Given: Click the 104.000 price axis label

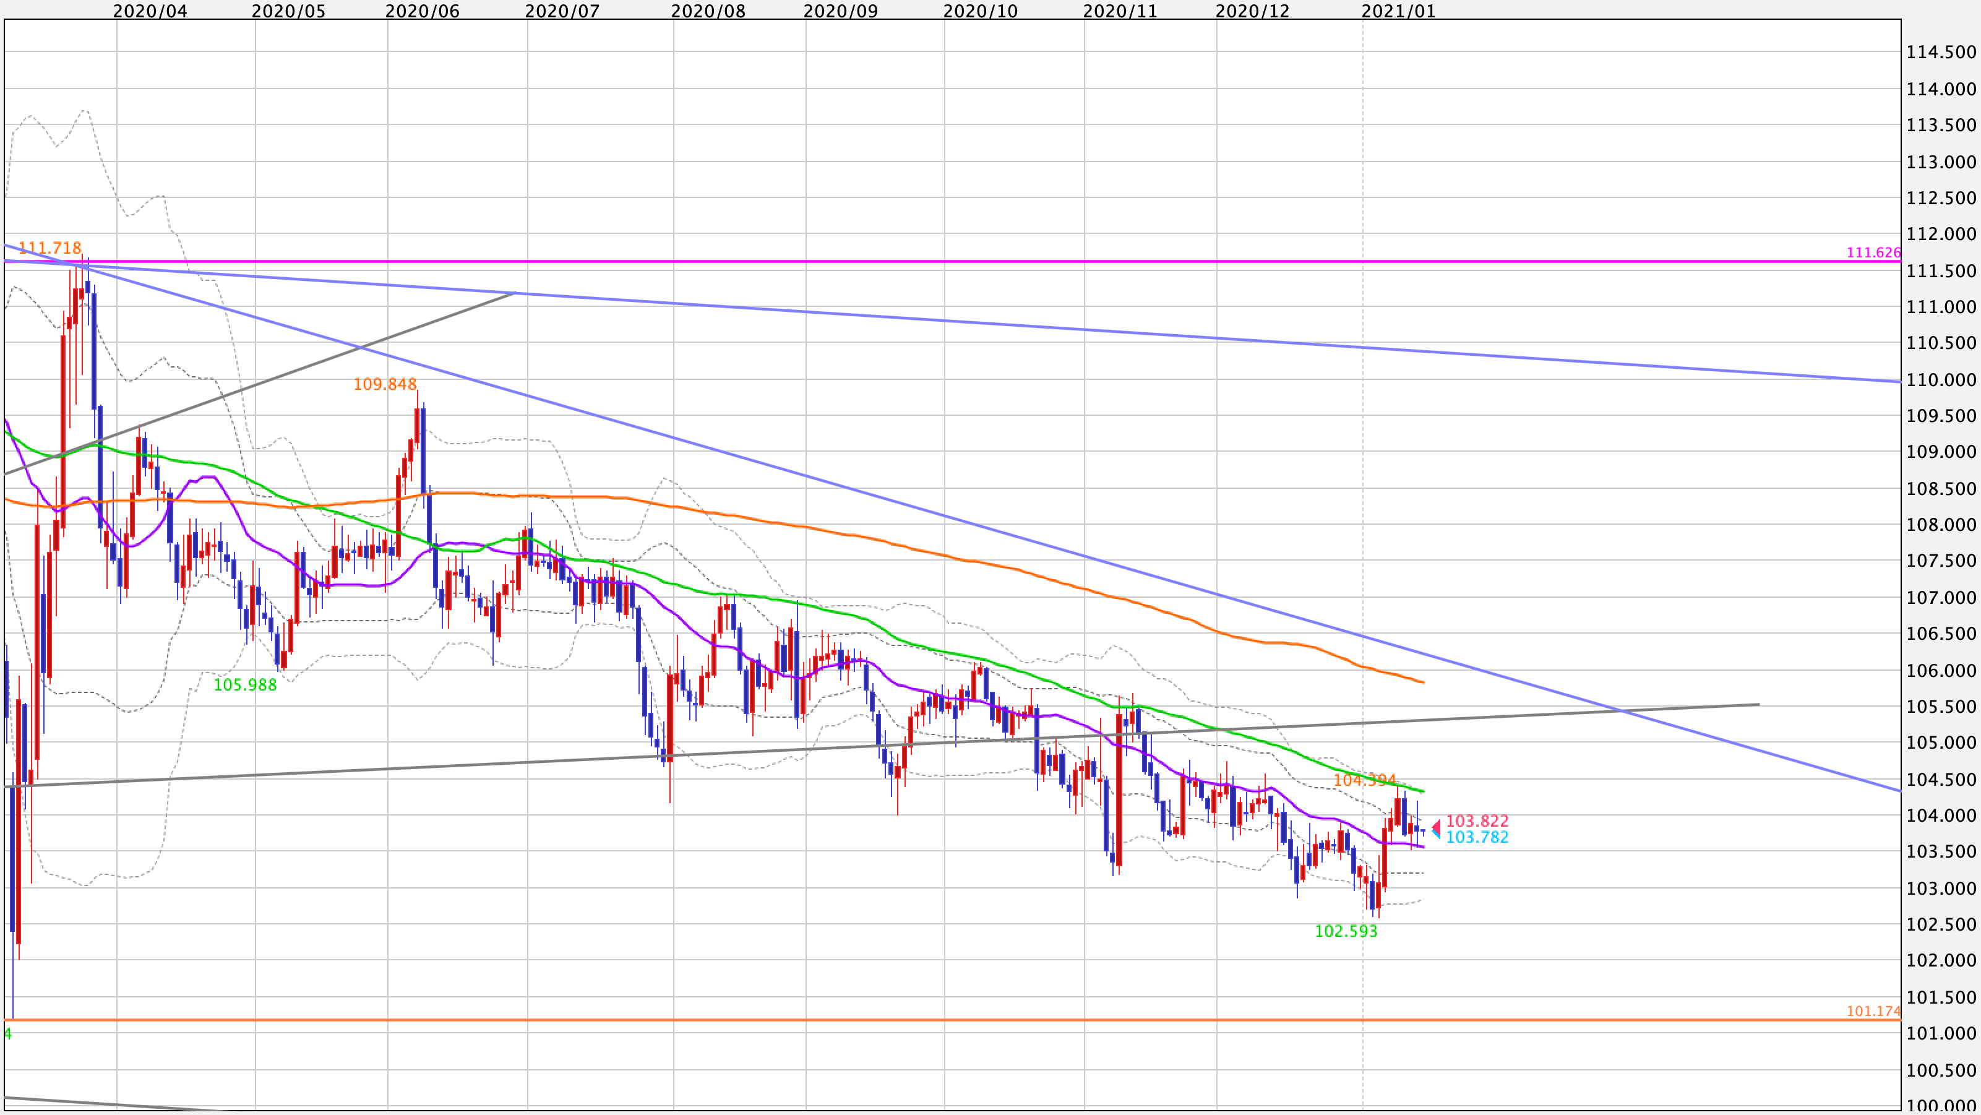Looking at the screenshot, I should point(1941,815).
